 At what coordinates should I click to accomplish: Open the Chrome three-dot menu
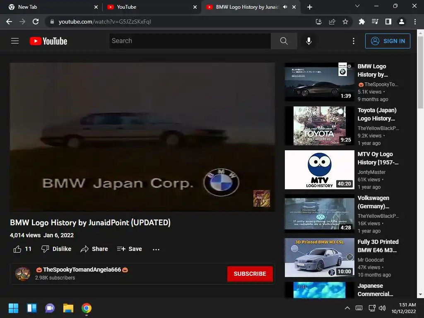[415, 22]
